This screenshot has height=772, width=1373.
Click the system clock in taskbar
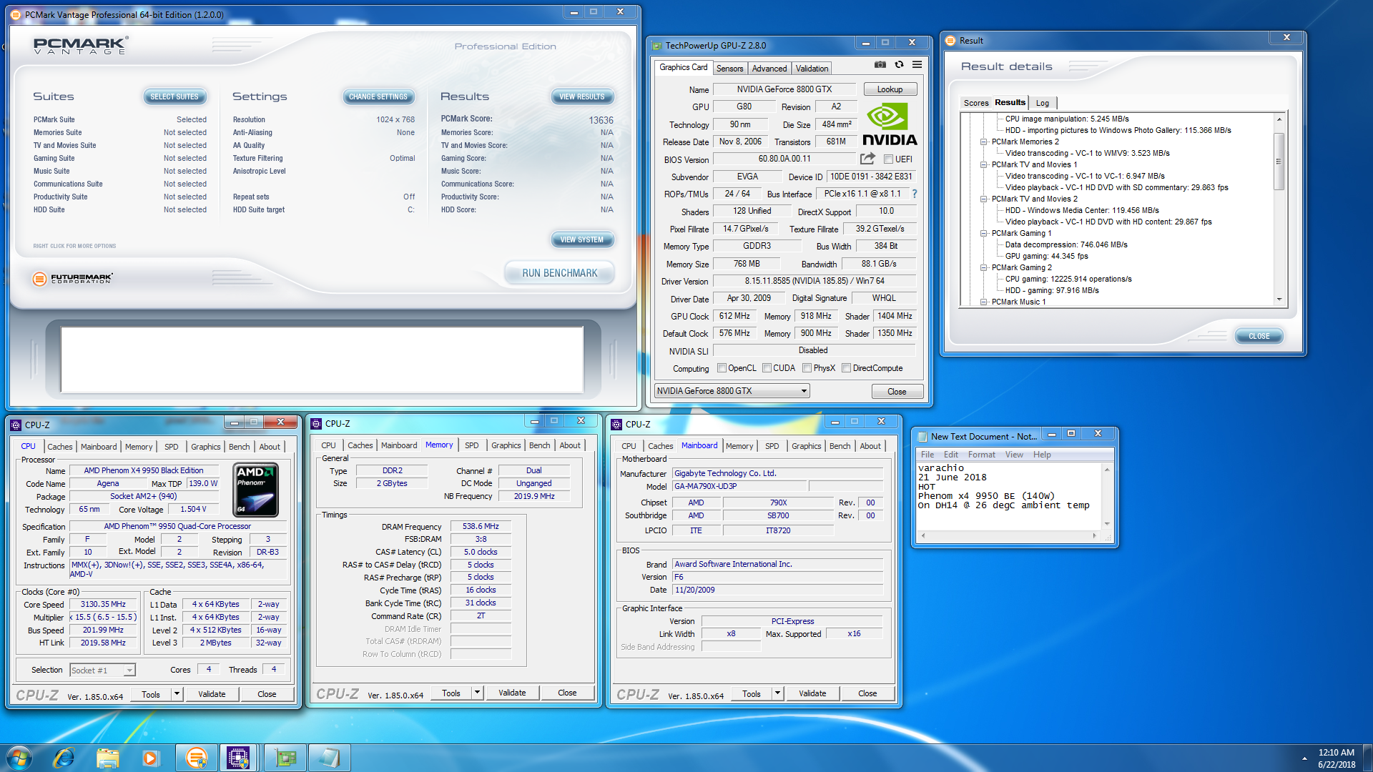[x=1336, y=758]
